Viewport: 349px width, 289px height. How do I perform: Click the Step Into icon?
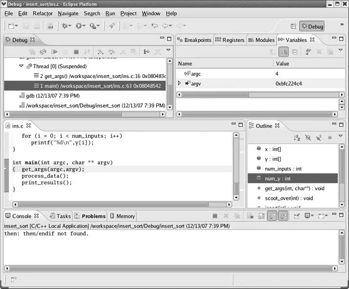coord(100,51)
